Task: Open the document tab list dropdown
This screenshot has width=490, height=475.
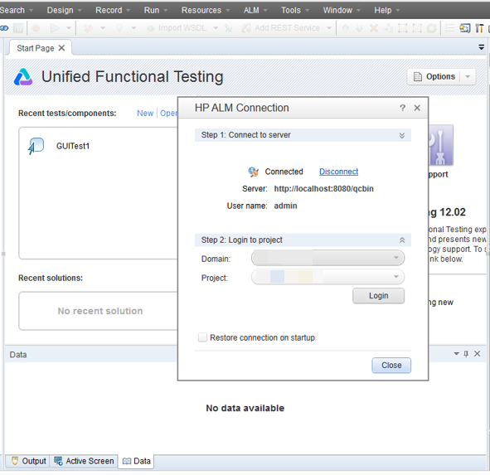Action: point(481,47)
